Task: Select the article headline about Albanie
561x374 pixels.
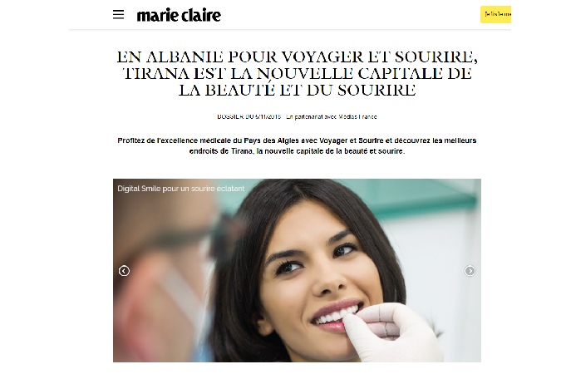Action: tap(298, 73)
